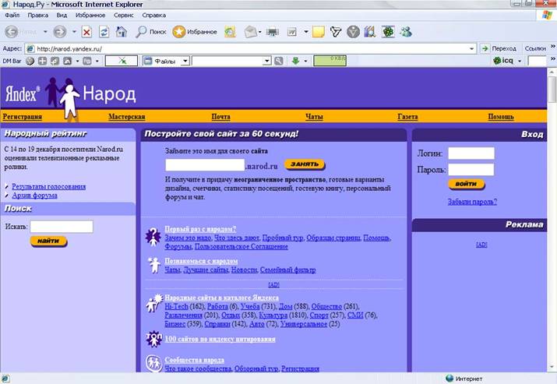Click the DM Bar magnifier search icon
Image resolution: width=557 pixels, height=384 pixels.
click(x=279, y=61)
